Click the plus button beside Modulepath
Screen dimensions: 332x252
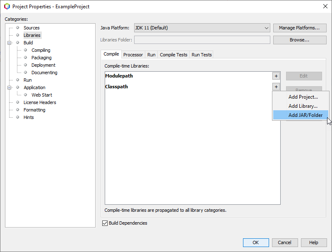pos(276,76)
